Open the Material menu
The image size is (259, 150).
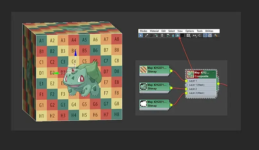tap(154, 31)
